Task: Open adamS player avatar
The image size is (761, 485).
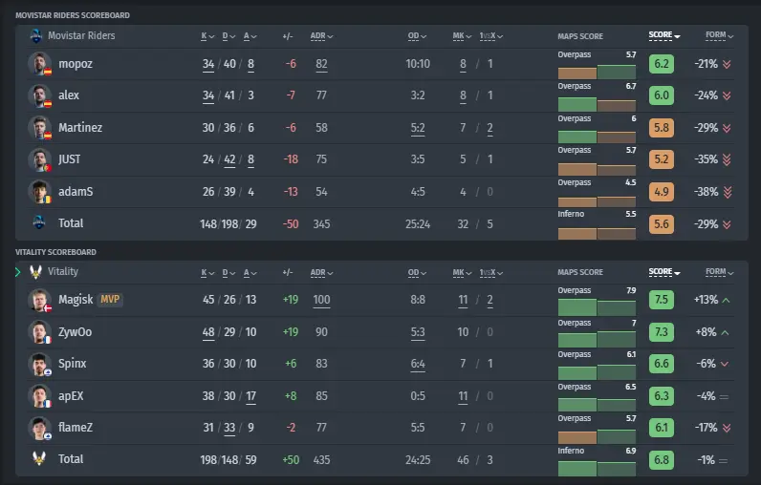Action: pos(39,191)
